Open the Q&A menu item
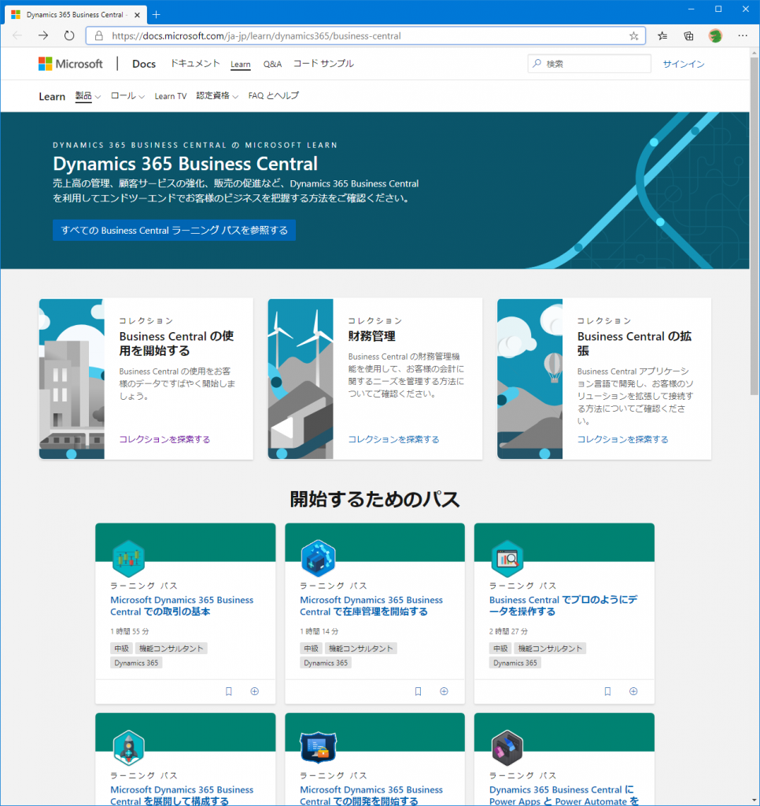Screen dimensions: 760x806 (272, 64)
